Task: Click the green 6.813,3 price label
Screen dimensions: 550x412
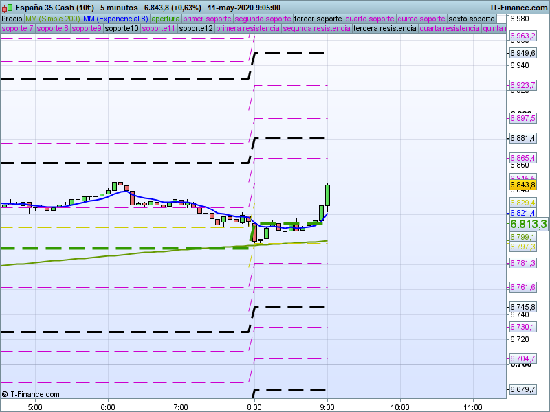Action: click(x=527, y=225)
